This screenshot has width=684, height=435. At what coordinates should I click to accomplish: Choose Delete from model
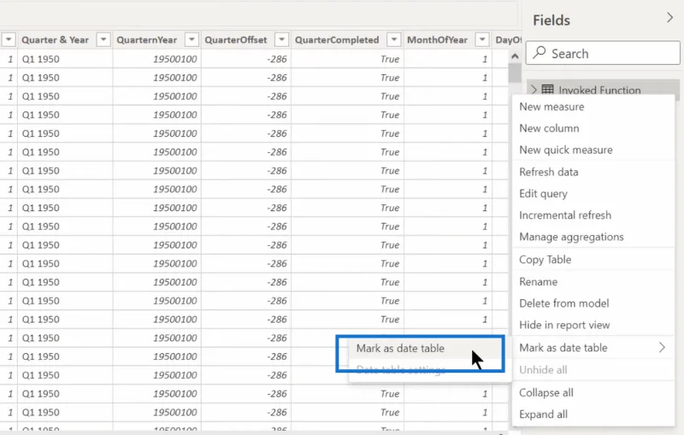pos(593,303)
